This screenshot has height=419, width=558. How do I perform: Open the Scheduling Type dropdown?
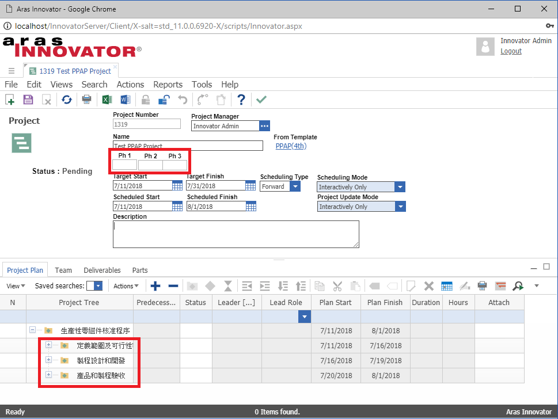tap(295, 186)
